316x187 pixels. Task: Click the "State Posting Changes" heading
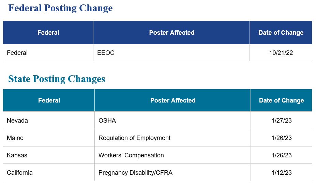coord(57,79)
